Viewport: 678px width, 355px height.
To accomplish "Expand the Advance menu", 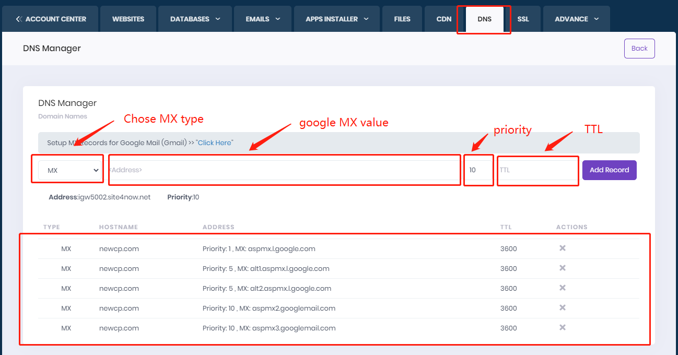I will click(x=576, y=19).
